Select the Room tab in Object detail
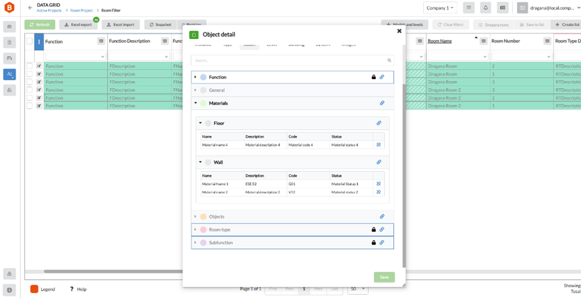581x299 pixels. click(x=250, y=45)
